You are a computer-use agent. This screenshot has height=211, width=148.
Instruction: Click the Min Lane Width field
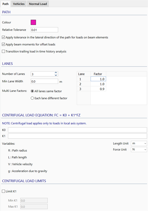tap(44, 81)
